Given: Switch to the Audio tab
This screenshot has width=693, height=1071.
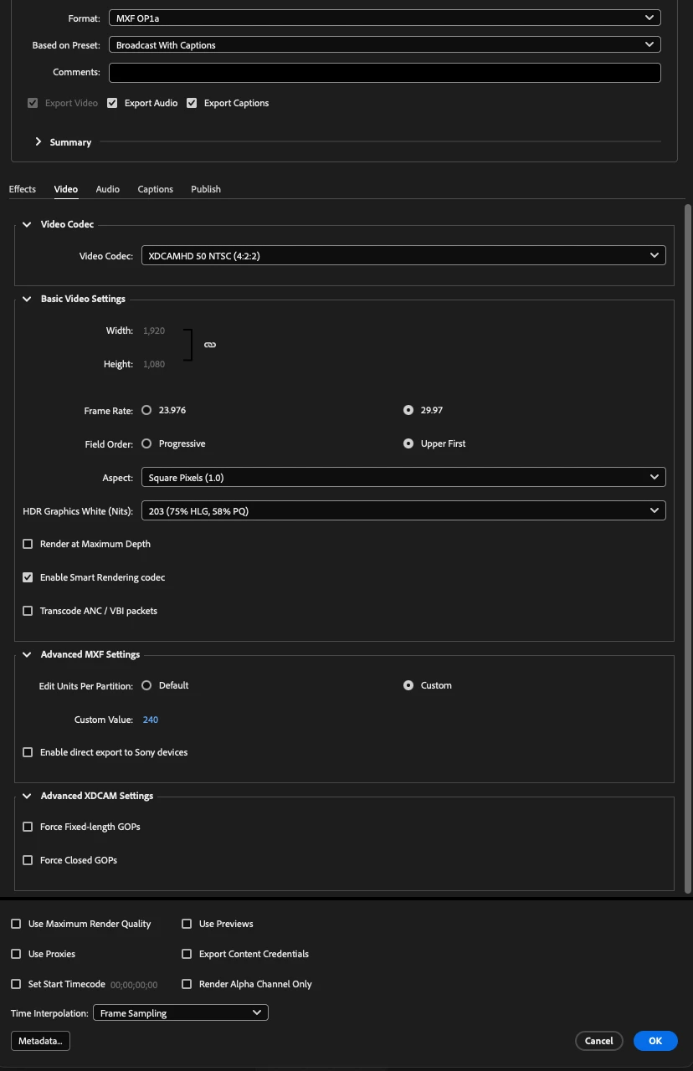Looking at the screenshot, I should click(x=107, y=189).
